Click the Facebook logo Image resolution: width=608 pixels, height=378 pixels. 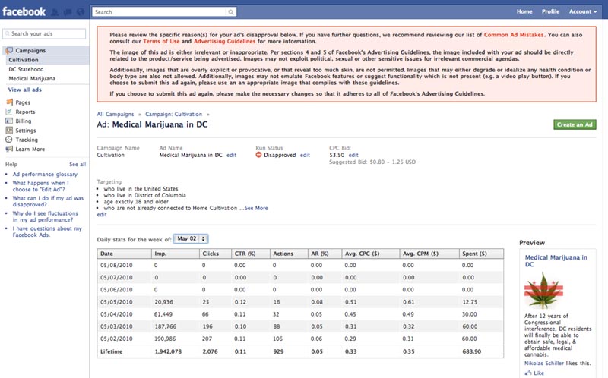point(24,11)
